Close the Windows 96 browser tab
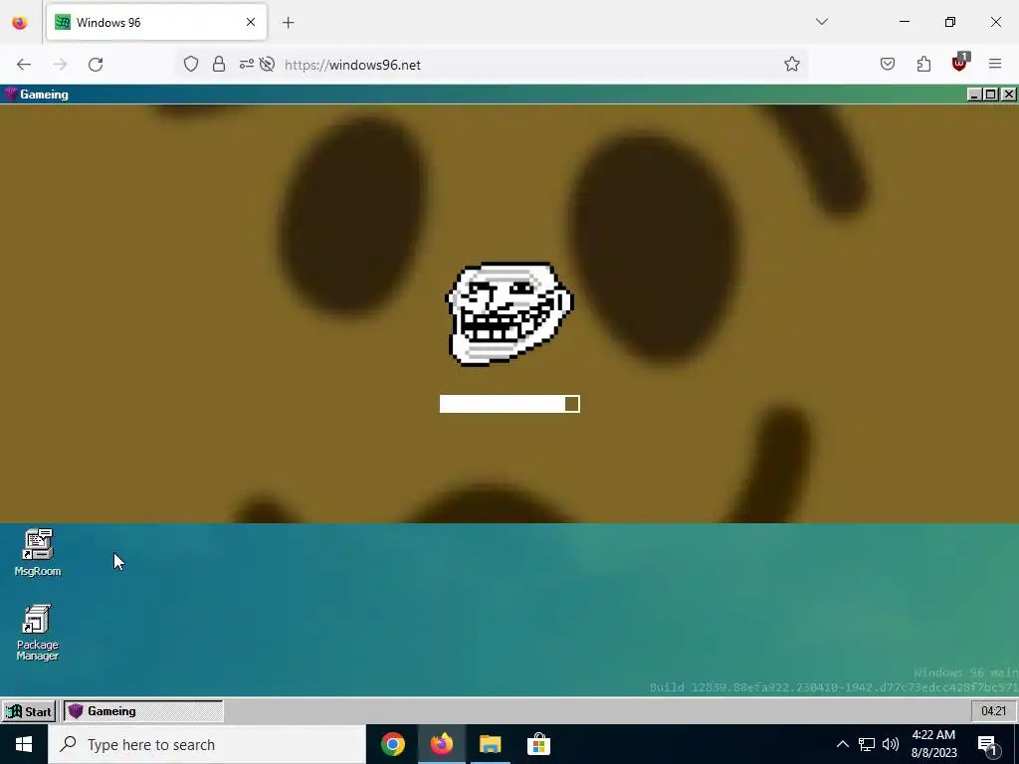 click(251, 22)
